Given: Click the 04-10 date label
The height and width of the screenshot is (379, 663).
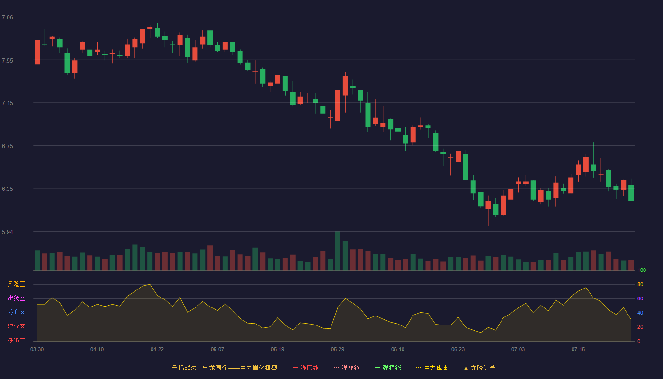Looking at the screenshot, I should click(97, 349).
